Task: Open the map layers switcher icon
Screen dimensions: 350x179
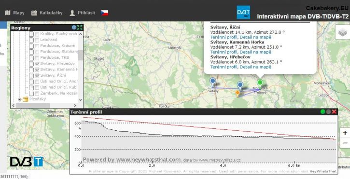Action: [342, 32]
